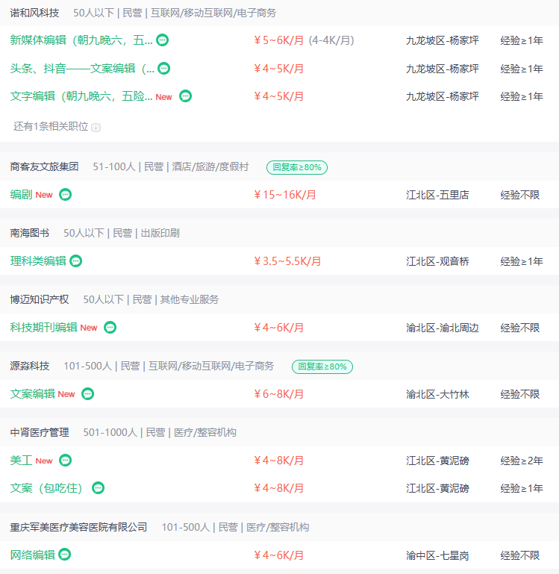Open chat for 美工 position
559x574 pixels.
66,460
